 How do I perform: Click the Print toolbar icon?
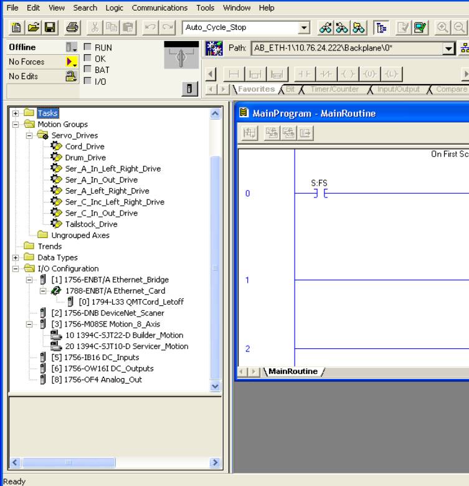tap(72, 27)
